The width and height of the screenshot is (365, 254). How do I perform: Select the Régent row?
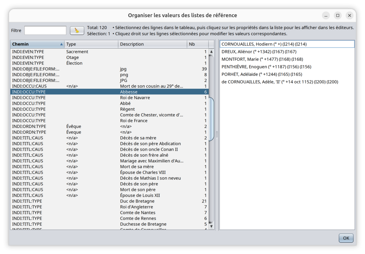pos(109,109)
